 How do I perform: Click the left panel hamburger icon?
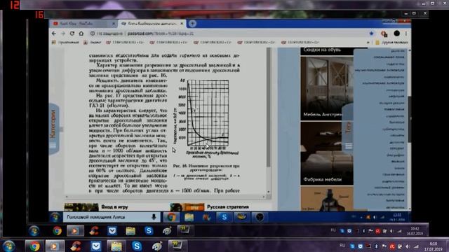pos(53,146)
